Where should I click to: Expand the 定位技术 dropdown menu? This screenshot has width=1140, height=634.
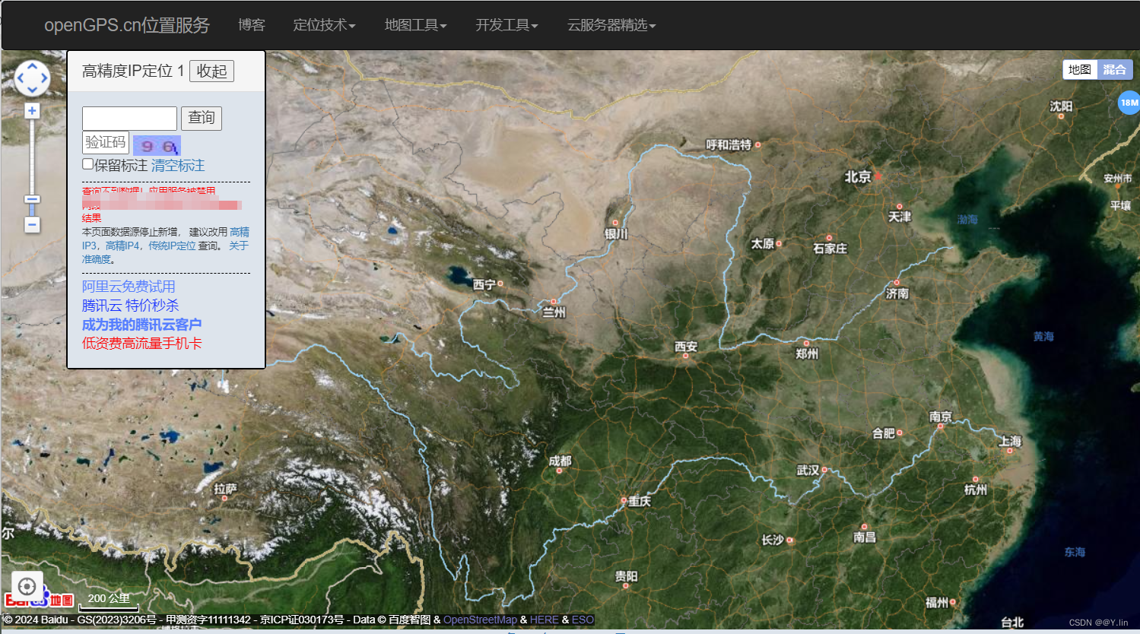pos(324,25)
